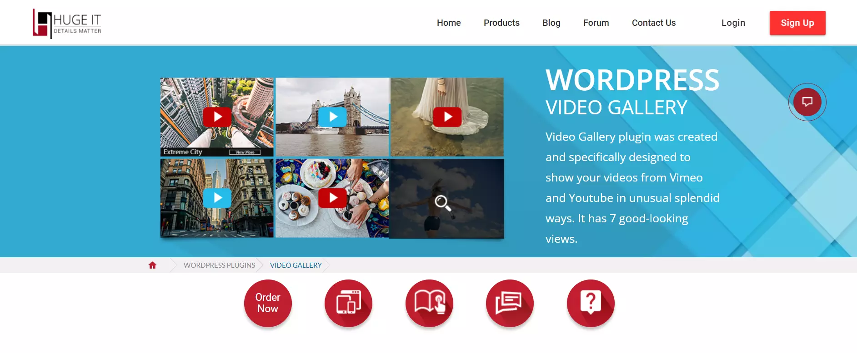Open the live chat bubble icon
Screen dimensions: 857x353
click(807, 102)
